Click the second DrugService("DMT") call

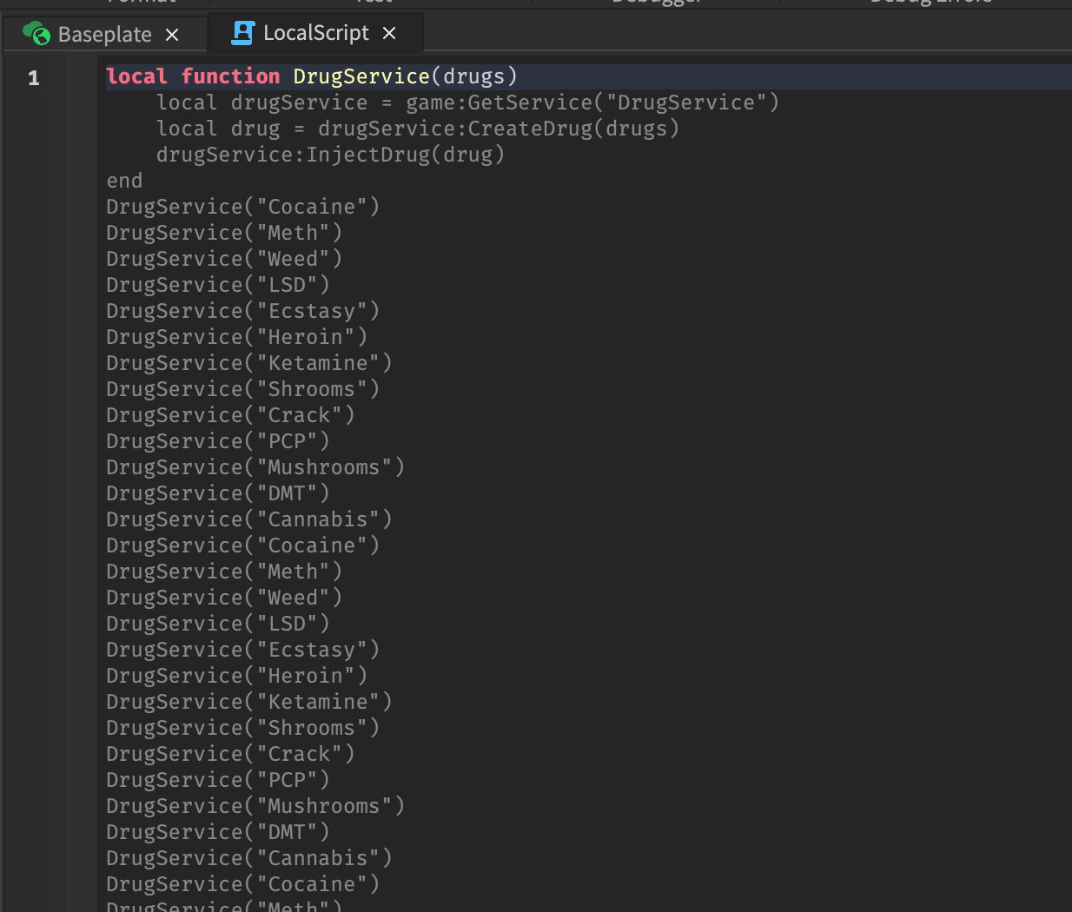point(217,832)
